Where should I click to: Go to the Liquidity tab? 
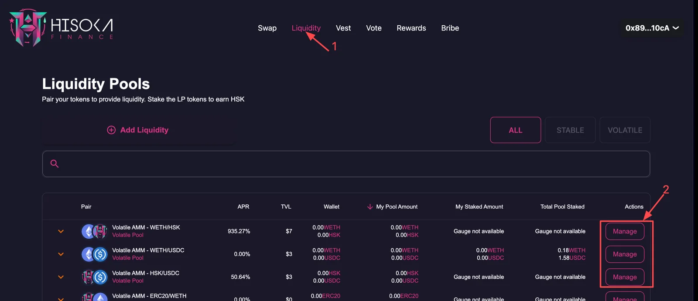306,28
